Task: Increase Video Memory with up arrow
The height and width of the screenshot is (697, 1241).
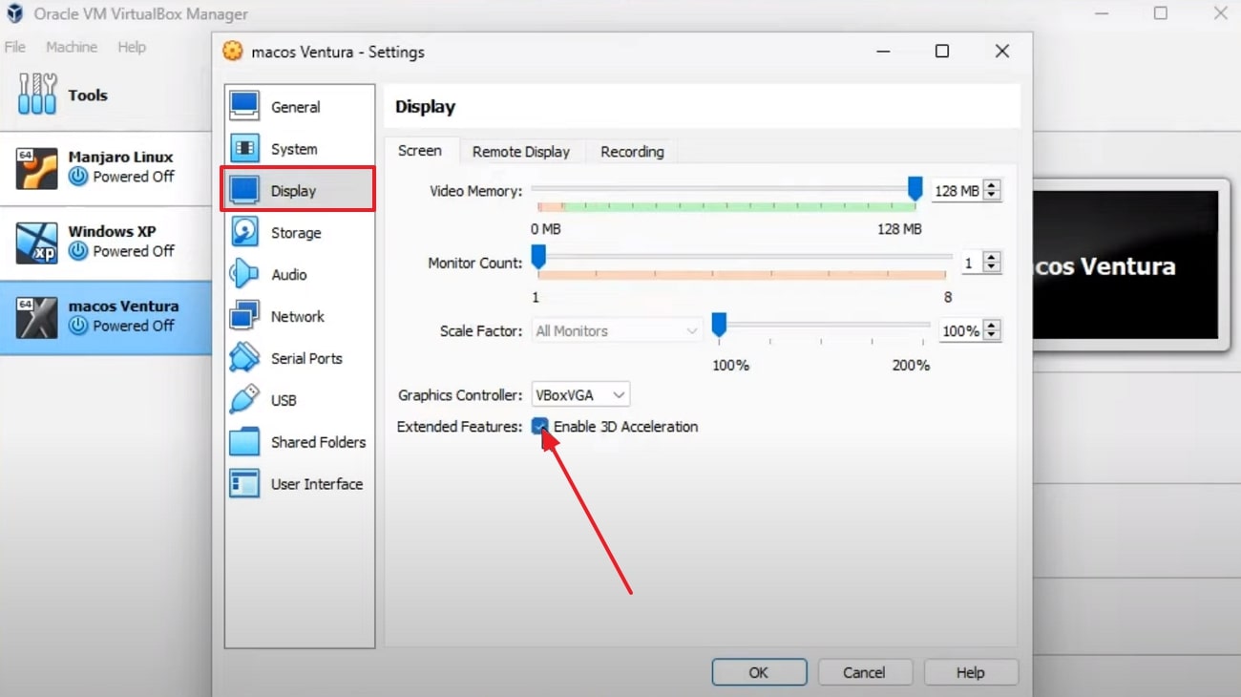Action: 992,186
